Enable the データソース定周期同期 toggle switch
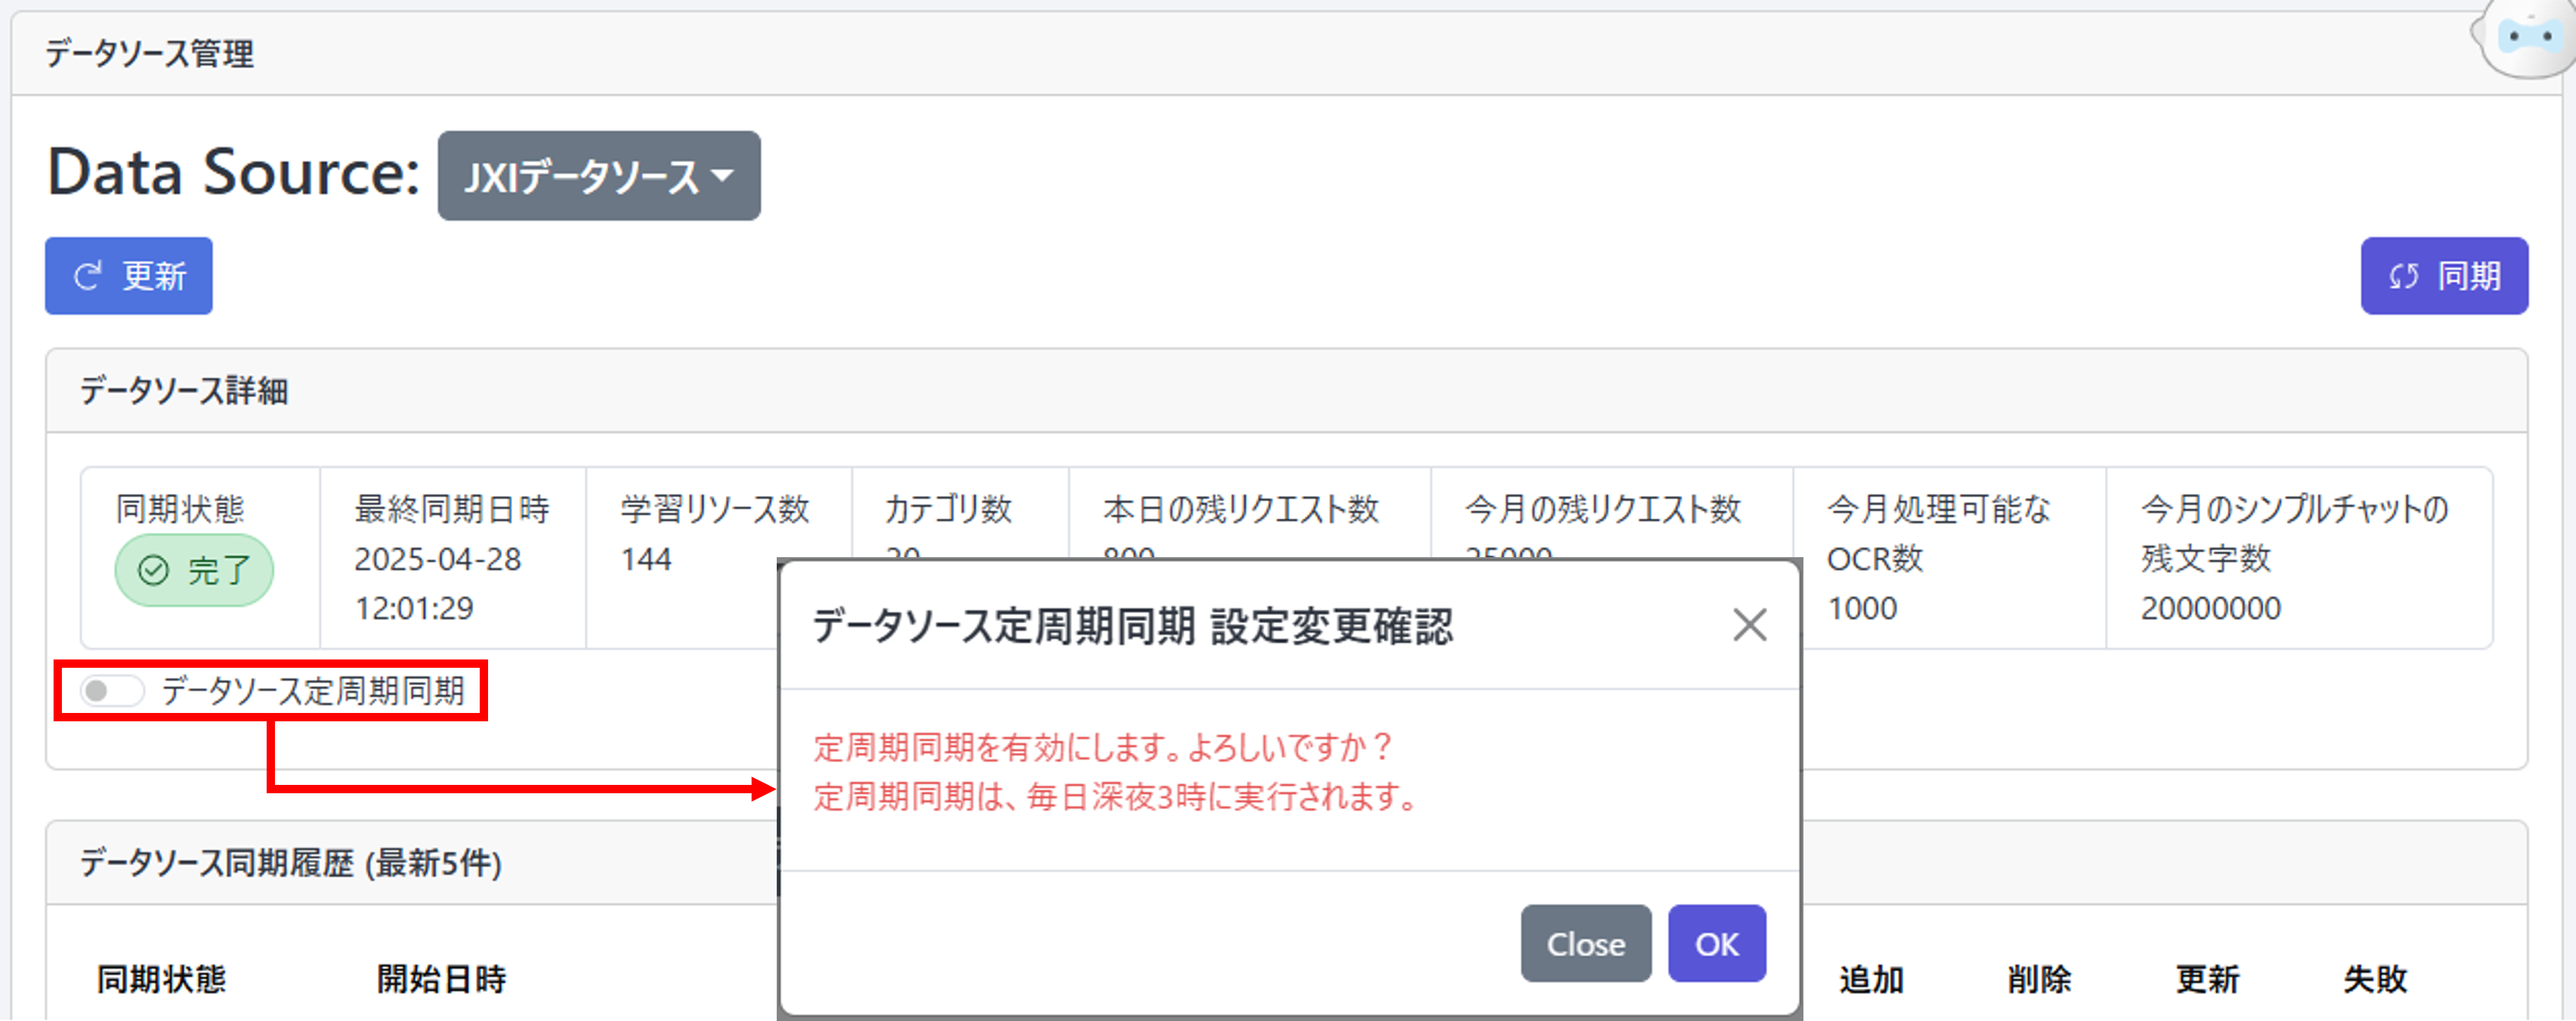Image resolution: width=2576 pixels, height=1021 pixels. tap(111, 690)
